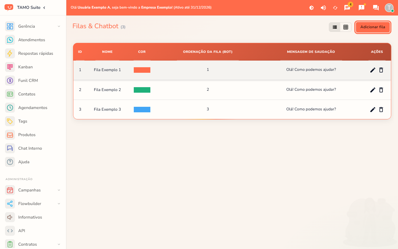Open the user avatar profile menu
398x249 pixels.
click(x=389, y=8)
